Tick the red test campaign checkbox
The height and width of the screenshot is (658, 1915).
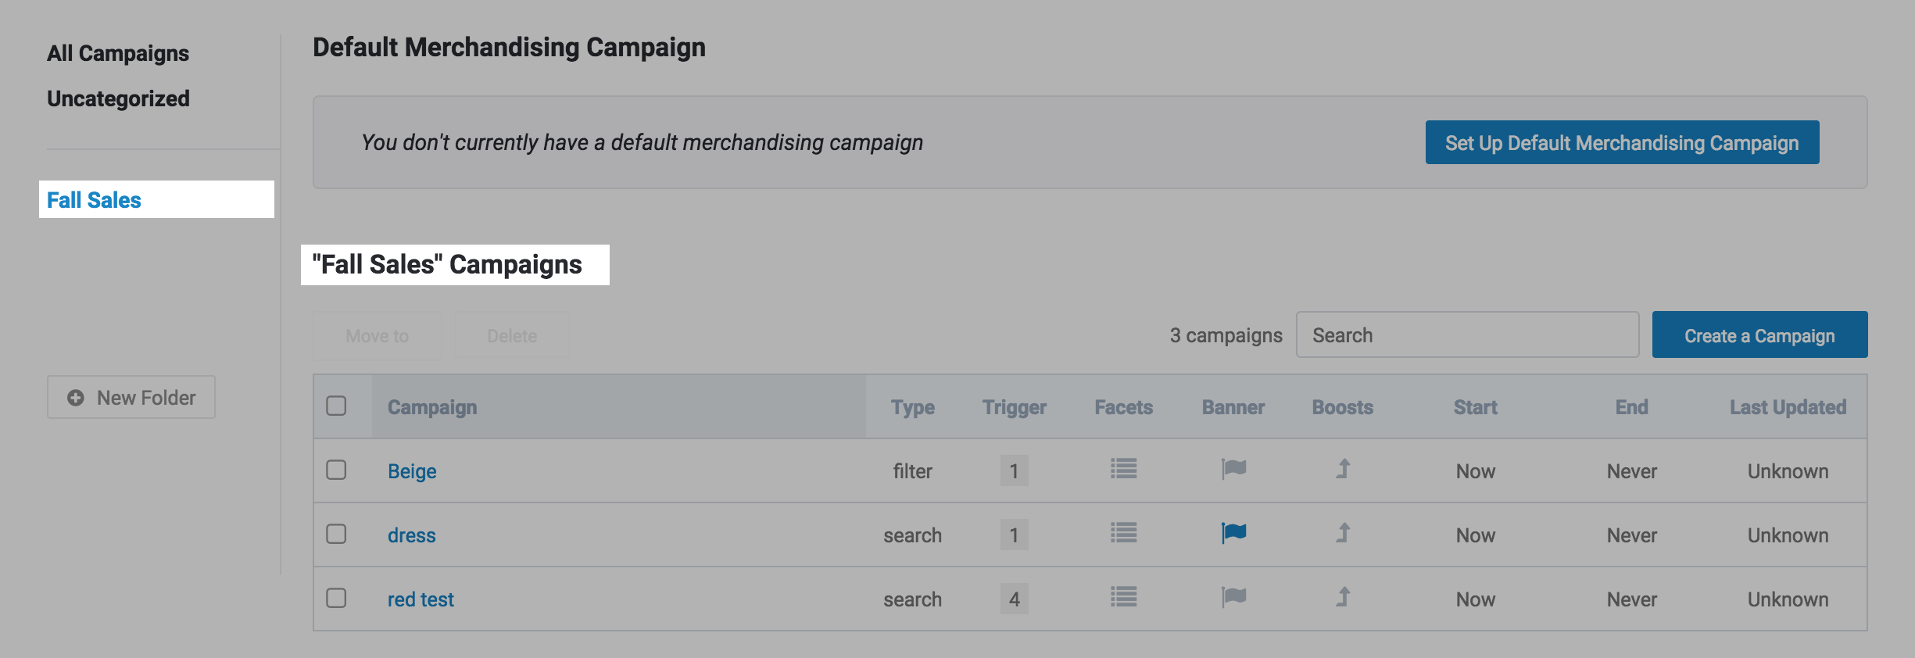(x=336, y=598)
